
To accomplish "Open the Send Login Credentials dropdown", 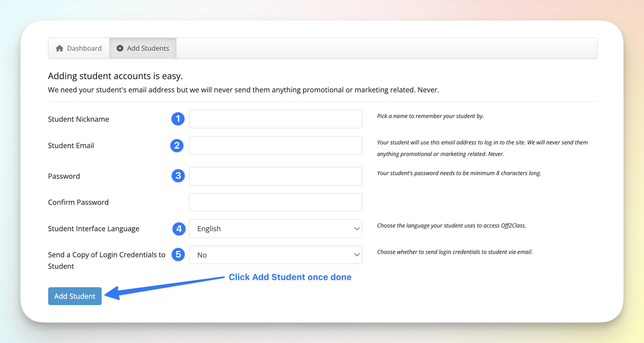I will 275,255.
